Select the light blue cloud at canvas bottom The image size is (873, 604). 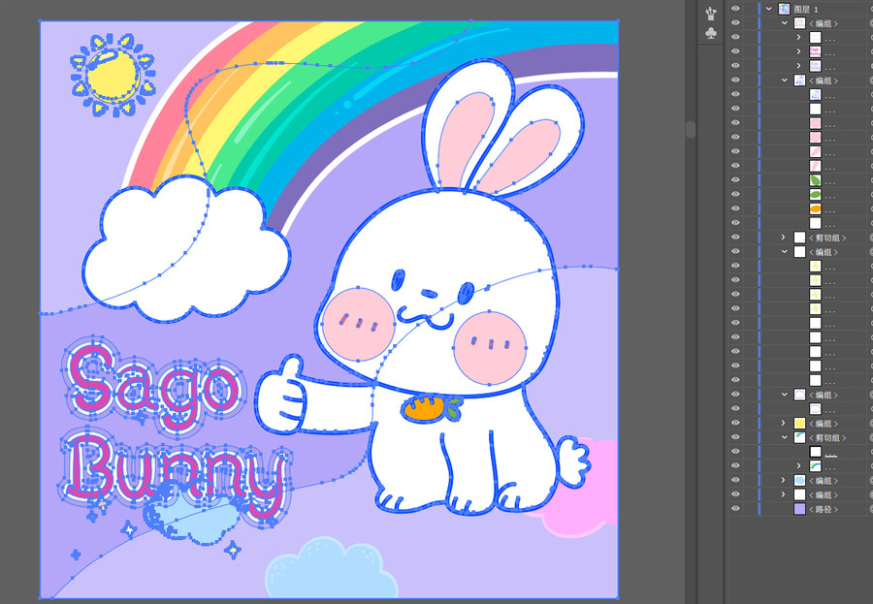[331, 568]
